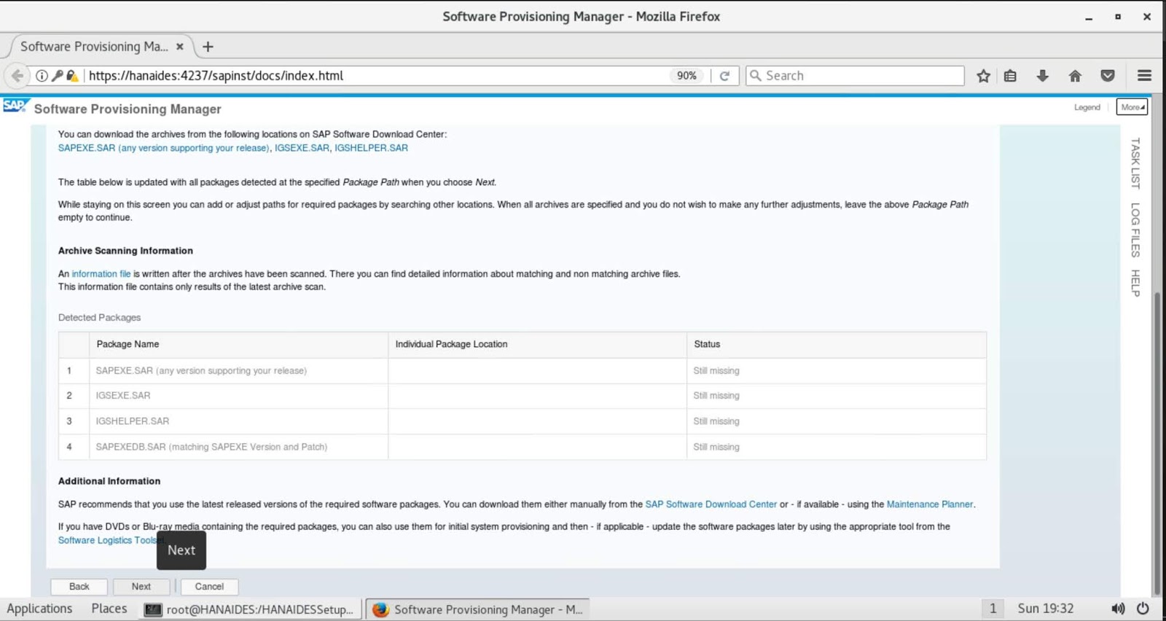Open the TASK LIST side panel
1166x621 pixels.
(1135, 163)
